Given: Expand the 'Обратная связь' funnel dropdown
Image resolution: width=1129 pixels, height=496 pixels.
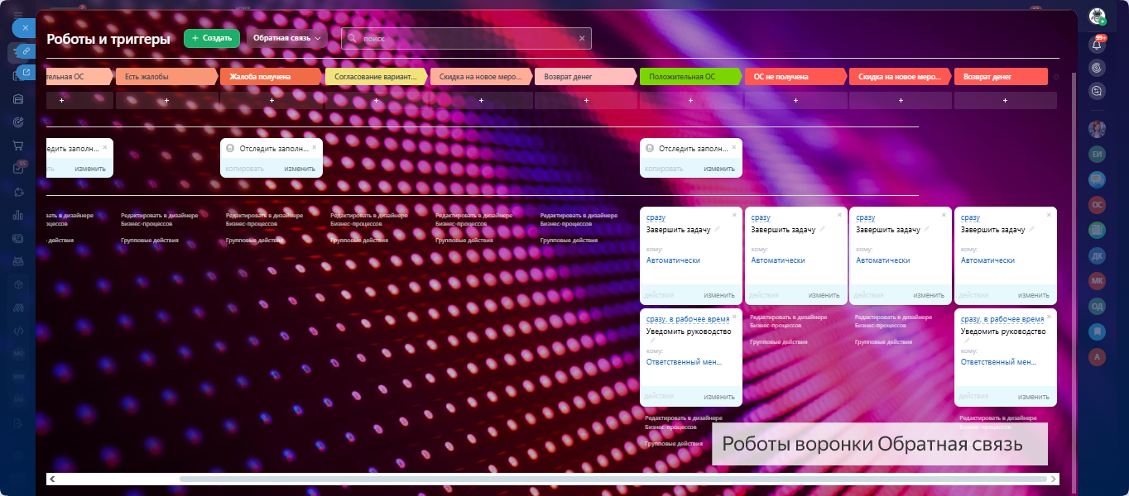Looking at the screenshot, I should tap(286, 38).
